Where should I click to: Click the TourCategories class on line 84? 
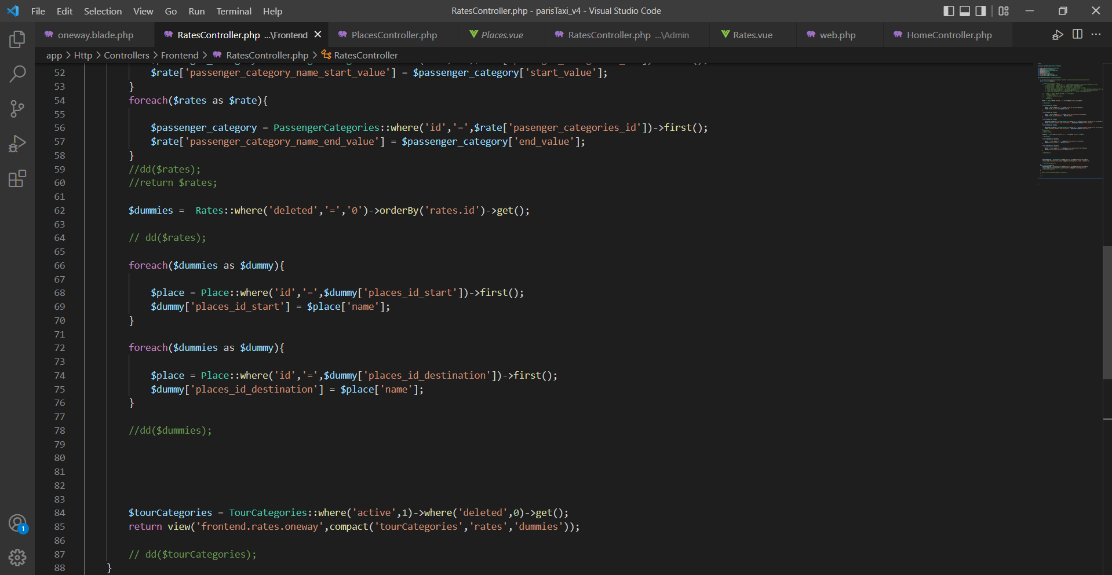268,513
